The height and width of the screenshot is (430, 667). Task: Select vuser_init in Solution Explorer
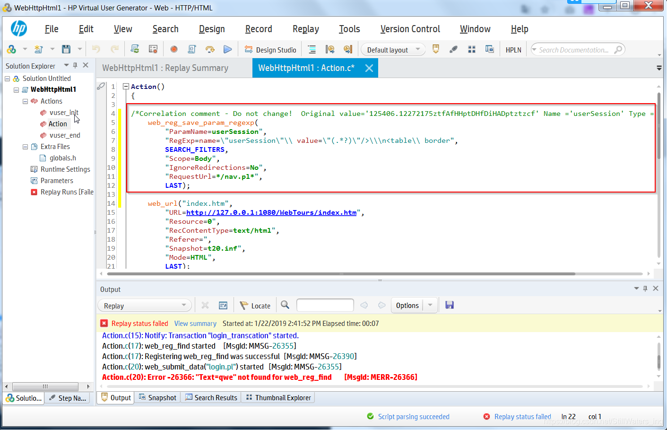[64, 113]
